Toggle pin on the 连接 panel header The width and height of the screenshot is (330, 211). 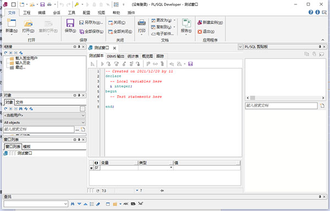tap(79, 47)
